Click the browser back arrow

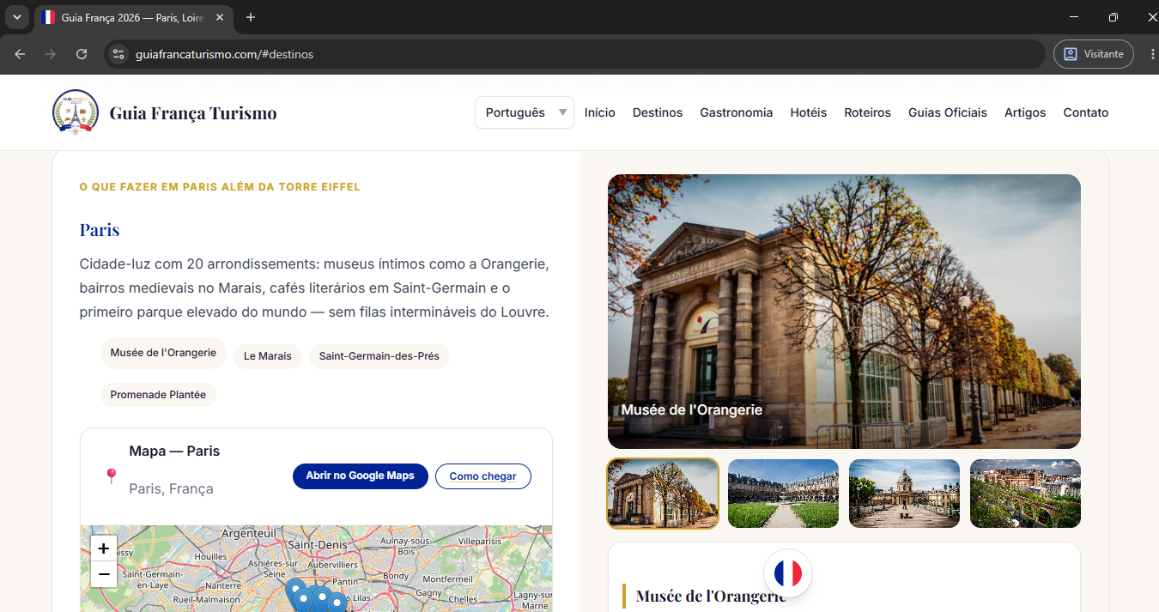[x=20, y=54]
